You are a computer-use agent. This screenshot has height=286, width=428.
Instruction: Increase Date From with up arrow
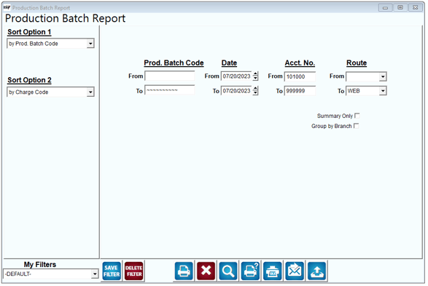[255, 74]
